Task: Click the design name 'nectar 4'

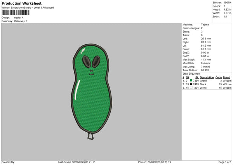Action: click(19, 18)
